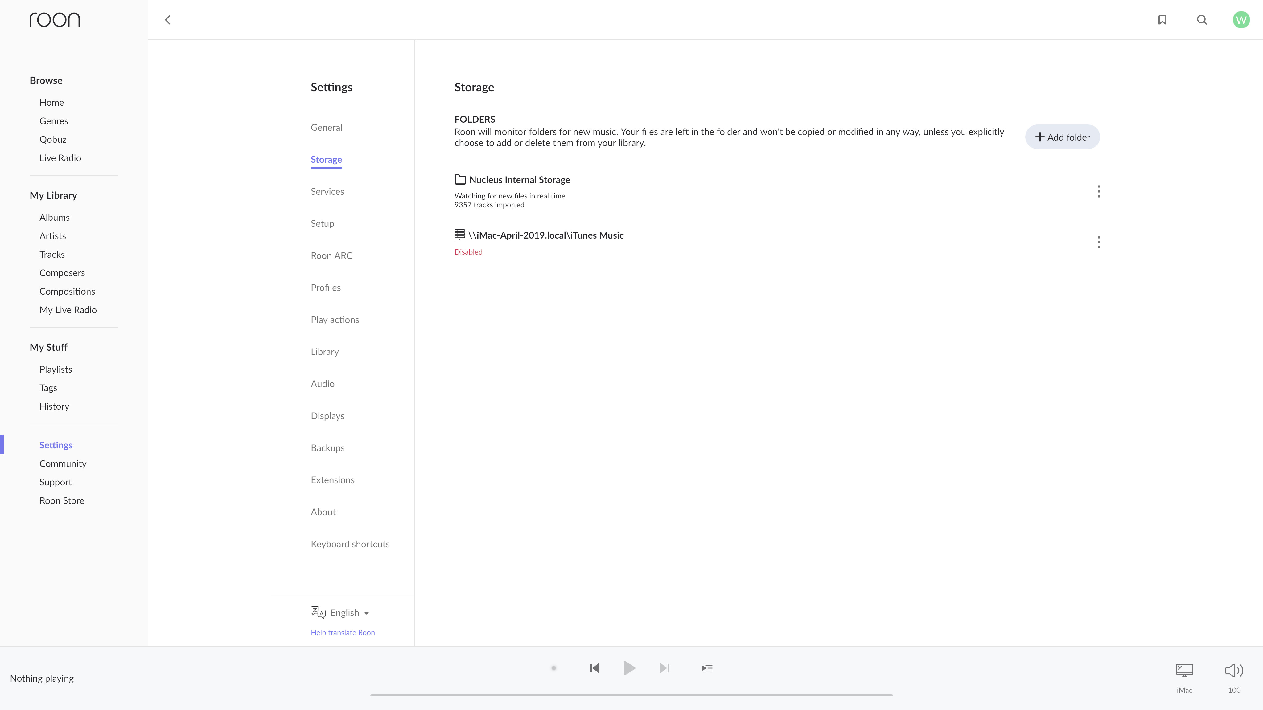Open Support in sidebar

56,482
